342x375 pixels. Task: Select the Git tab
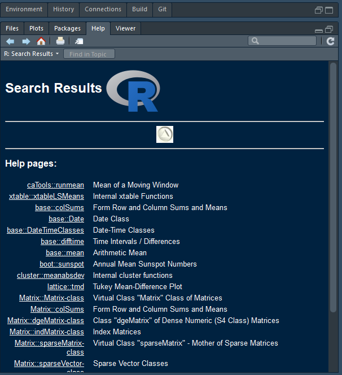[163, 9]
